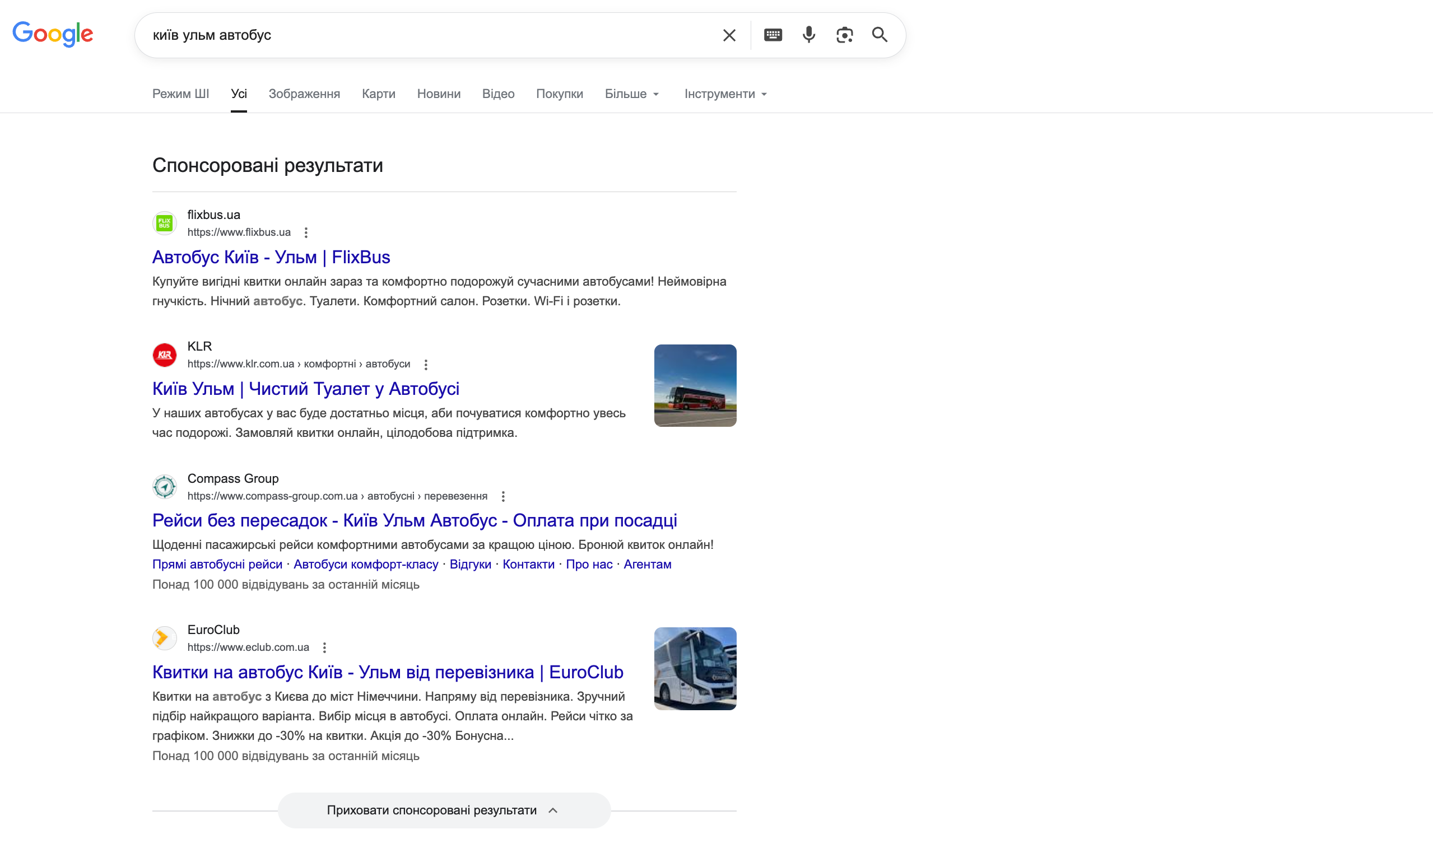Open the Новини tab
The image size is (1433, 848).
438,94
